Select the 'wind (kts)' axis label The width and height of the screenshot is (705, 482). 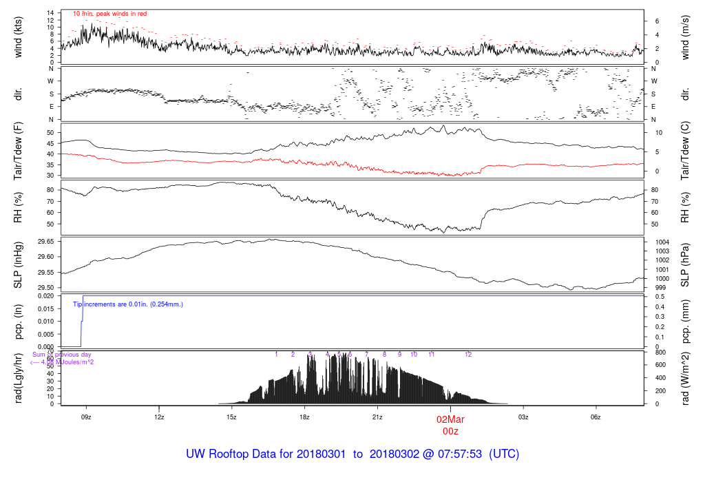pos(18,37)
